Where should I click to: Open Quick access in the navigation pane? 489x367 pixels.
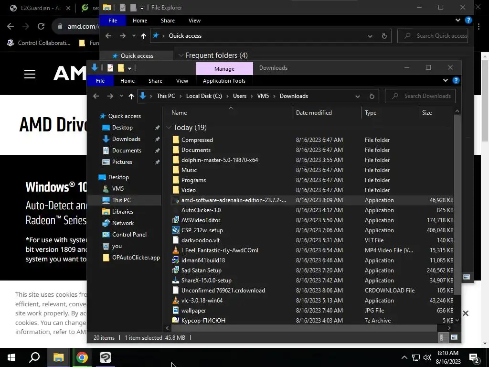click(125, 116)
